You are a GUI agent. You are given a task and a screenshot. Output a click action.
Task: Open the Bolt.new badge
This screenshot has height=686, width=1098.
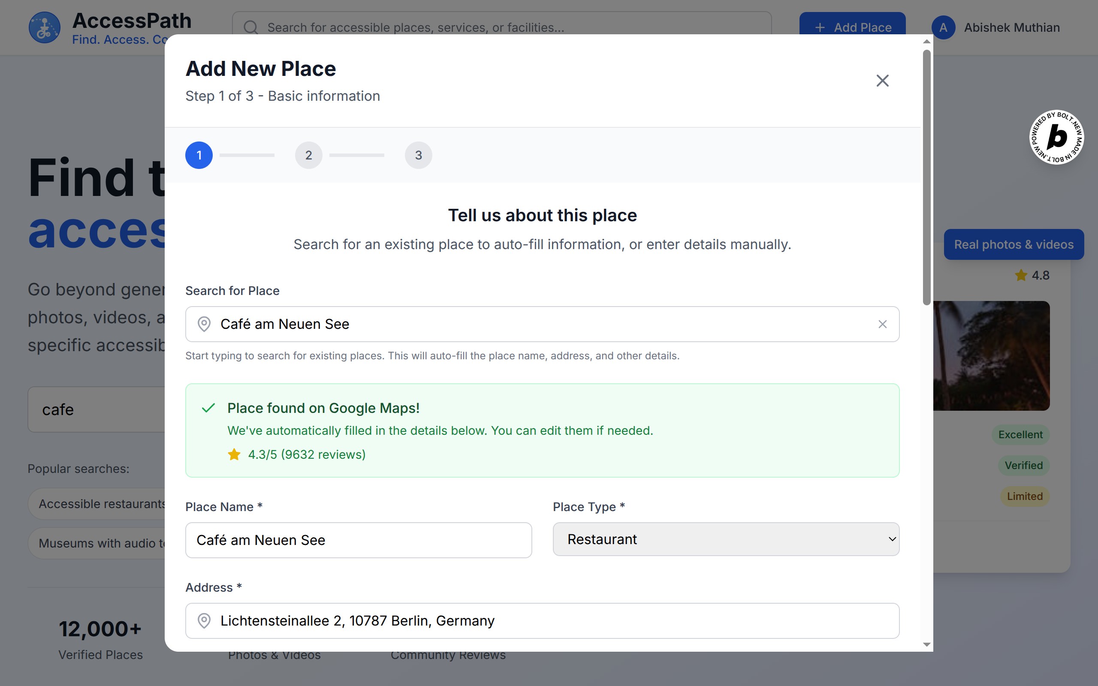1056,137
